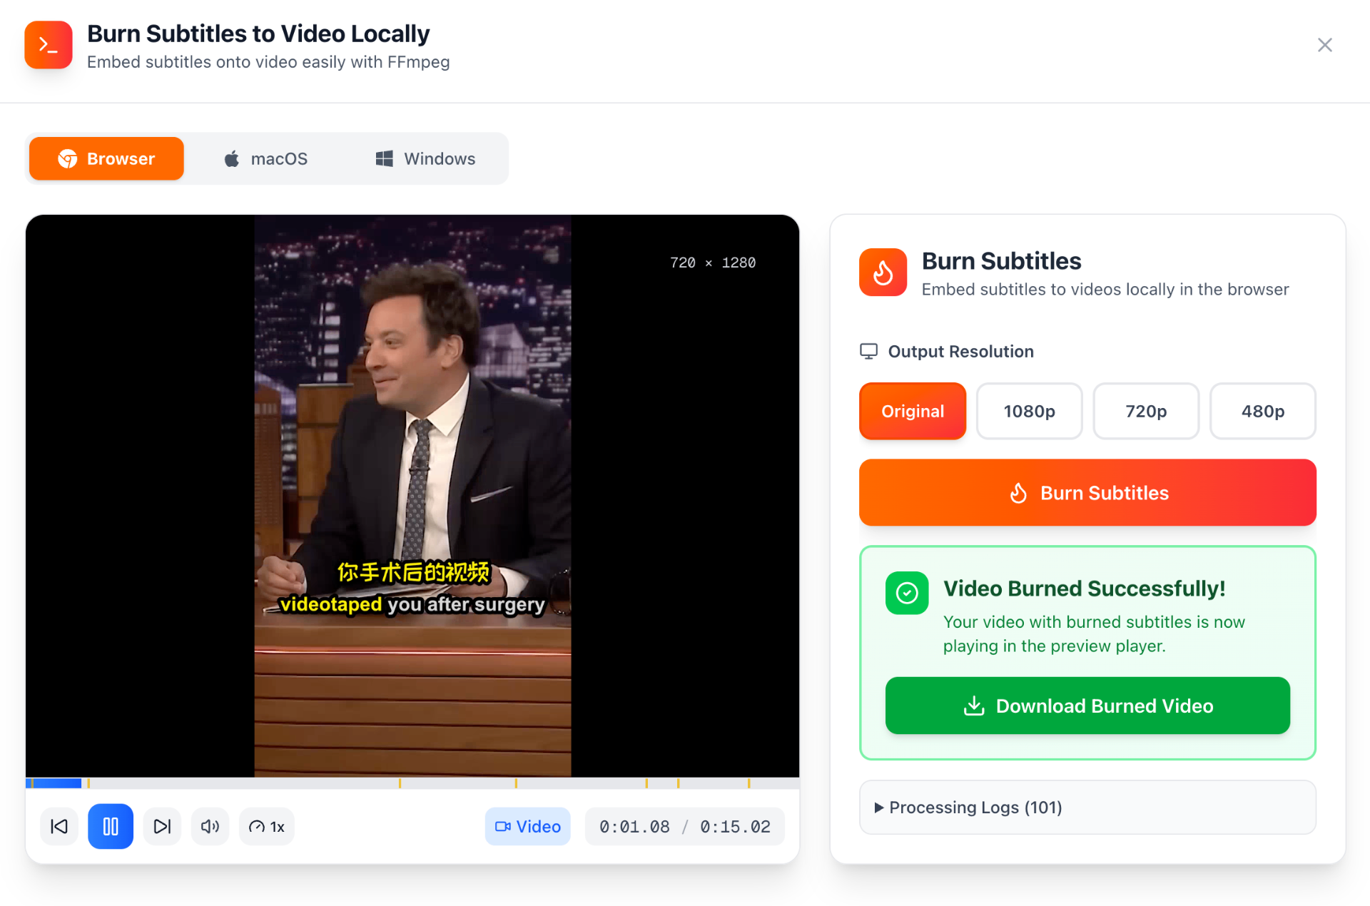Seek on the video progress bar
This screenshot has width=1370, height=906.
pyautogui.click(x=412, y=783)
